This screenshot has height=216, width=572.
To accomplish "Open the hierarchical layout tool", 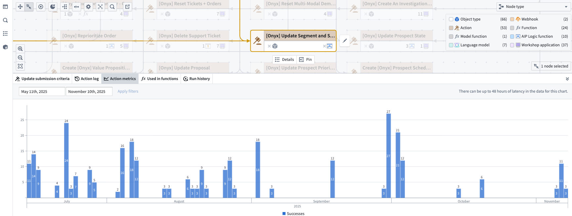I will point(65,7).
